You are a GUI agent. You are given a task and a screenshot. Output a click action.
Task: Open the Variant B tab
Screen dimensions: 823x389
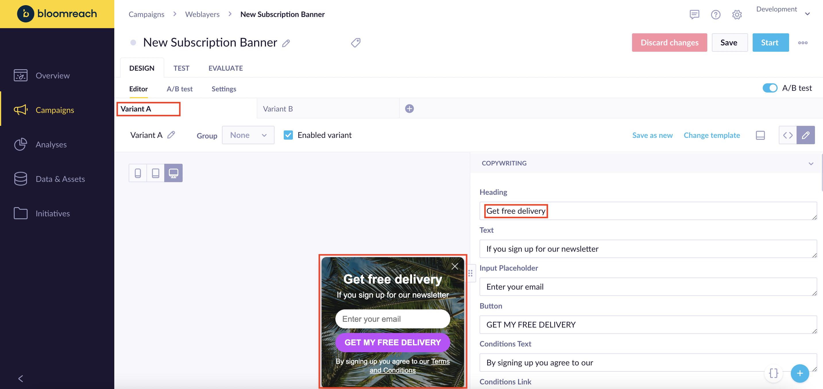click(278, 109)
